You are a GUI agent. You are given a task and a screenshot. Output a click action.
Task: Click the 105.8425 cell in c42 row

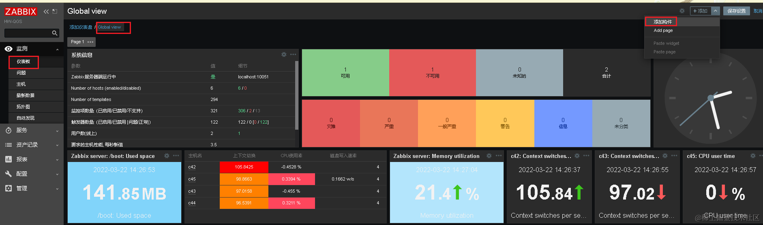[x=244, y=167]
